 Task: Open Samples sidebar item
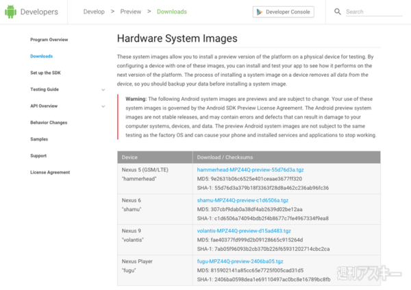[x=39, y=139]
